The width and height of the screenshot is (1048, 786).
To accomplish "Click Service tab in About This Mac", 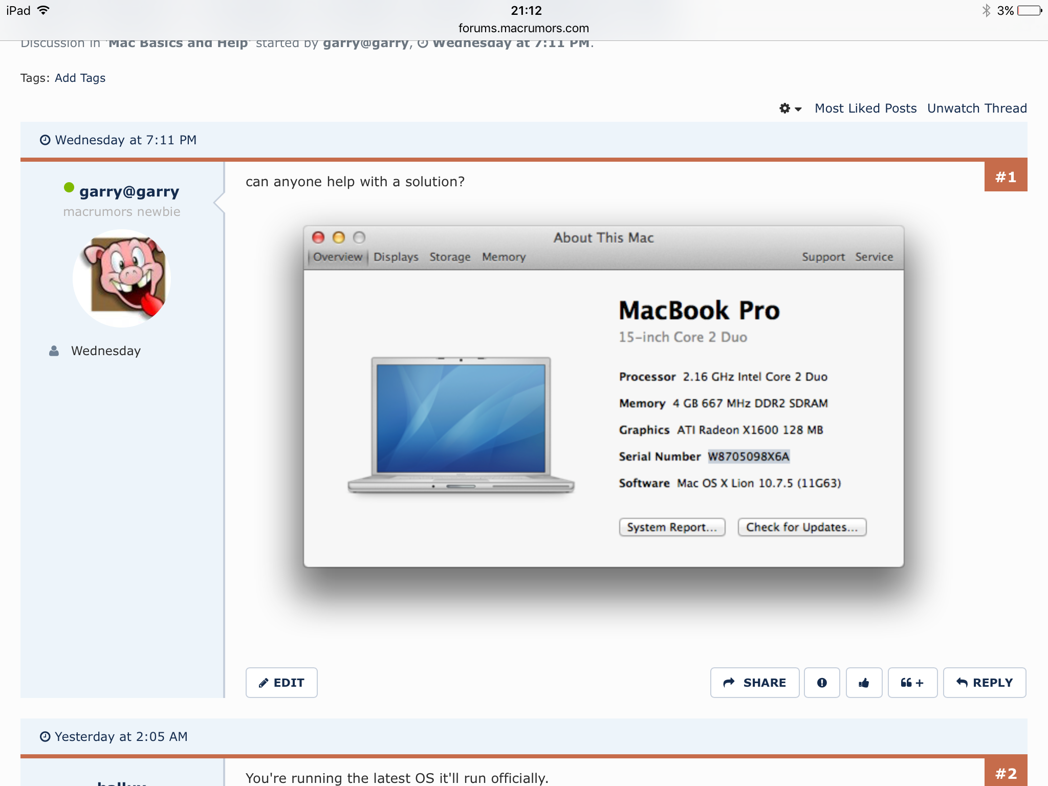I will (x=874, y=257).
